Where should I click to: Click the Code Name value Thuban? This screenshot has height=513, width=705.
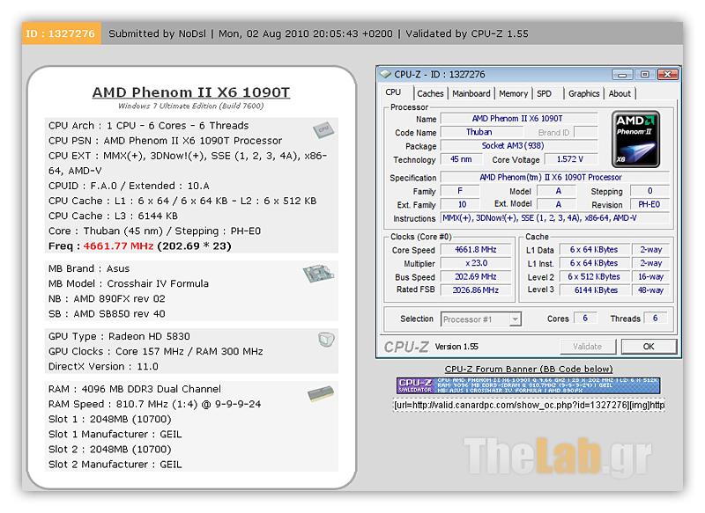pyautogui.click(x=481, y=132)
